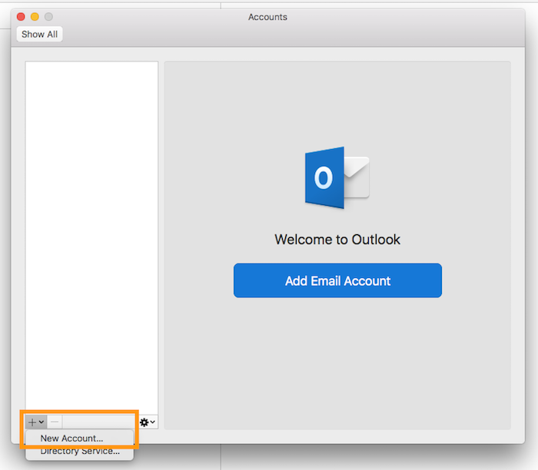Click the Welcome to Outlook heading
This screenshot has height=470, width=538.
337,240
